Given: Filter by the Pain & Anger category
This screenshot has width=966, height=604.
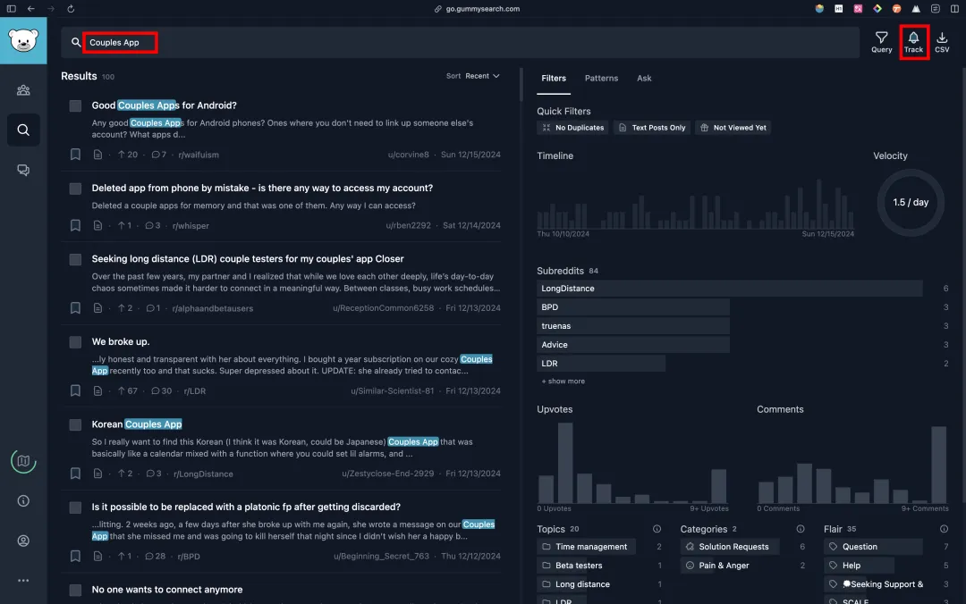Looking at the screenshot, I should (716, 566).
